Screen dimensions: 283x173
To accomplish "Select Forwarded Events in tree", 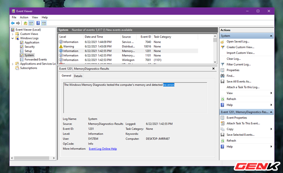I will 35,59.
